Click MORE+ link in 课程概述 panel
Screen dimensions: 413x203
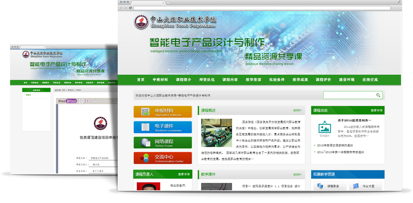point(297,110)
